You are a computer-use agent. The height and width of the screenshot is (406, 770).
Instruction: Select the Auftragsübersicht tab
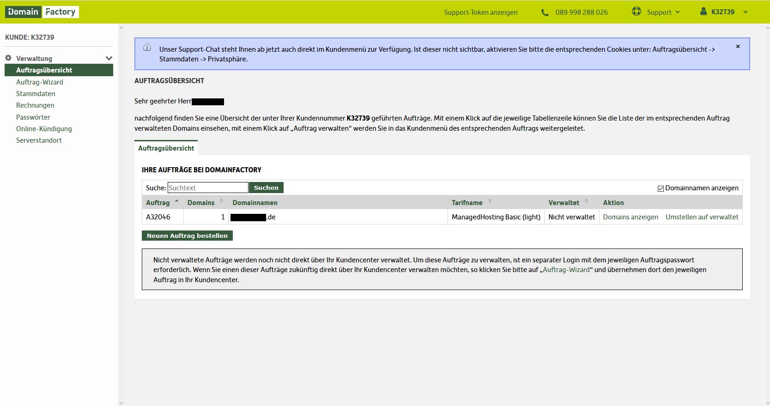[x=166, y=148]
